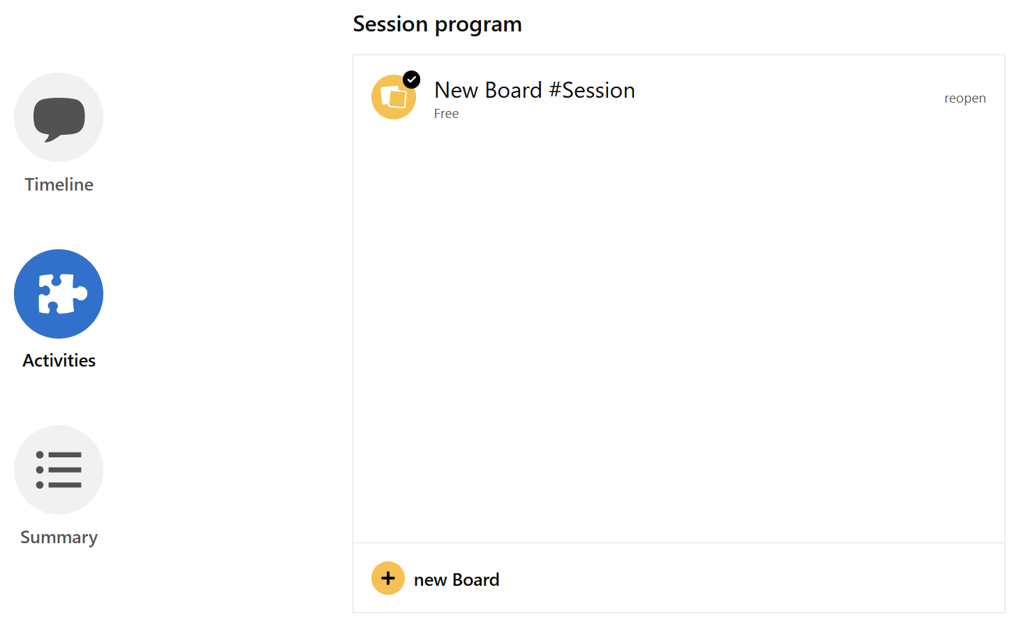Open the Summary list icon

[x=59, y=470]
